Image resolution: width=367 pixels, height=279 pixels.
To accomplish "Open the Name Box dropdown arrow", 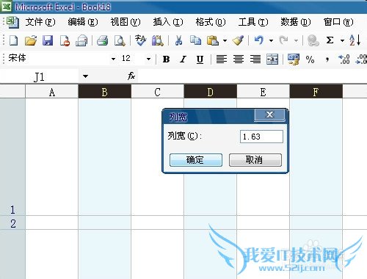I will (x=85, y=76).
